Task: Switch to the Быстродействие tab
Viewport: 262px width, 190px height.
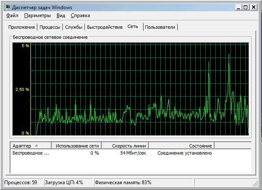Action: click(x=105, y=27)
